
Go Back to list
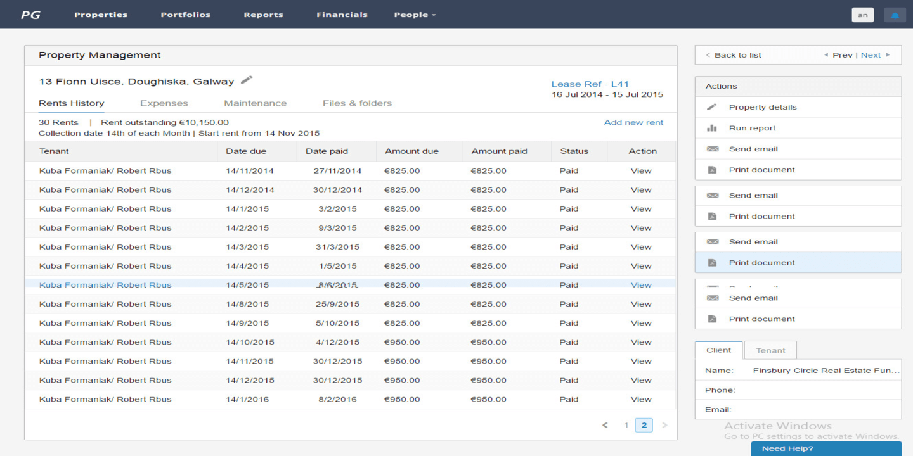[x=734, y=55]
